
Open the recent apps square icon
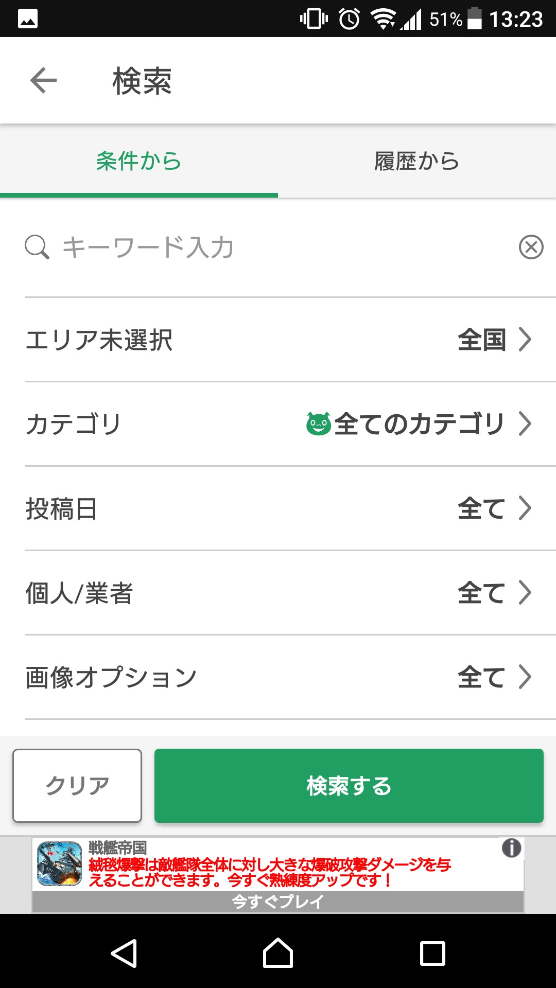tap(432, 953)
